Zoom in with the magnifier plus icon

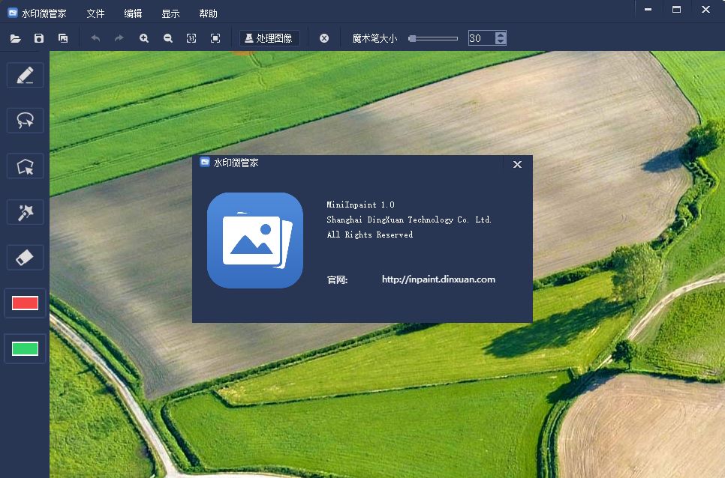coord(144,38)
